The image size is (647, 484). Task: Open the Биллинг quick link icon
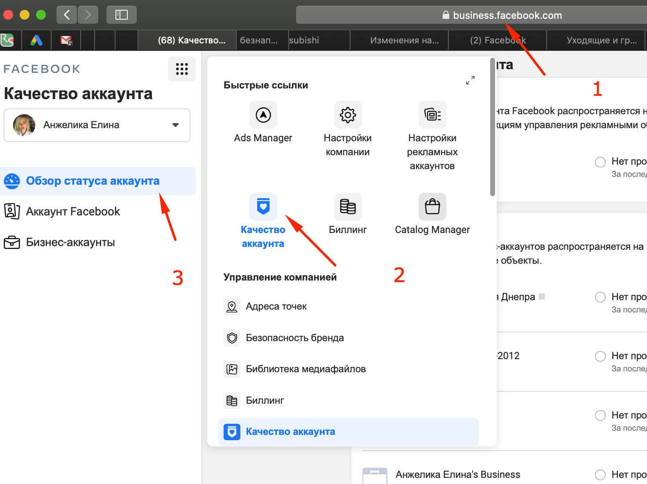point(348,206)
